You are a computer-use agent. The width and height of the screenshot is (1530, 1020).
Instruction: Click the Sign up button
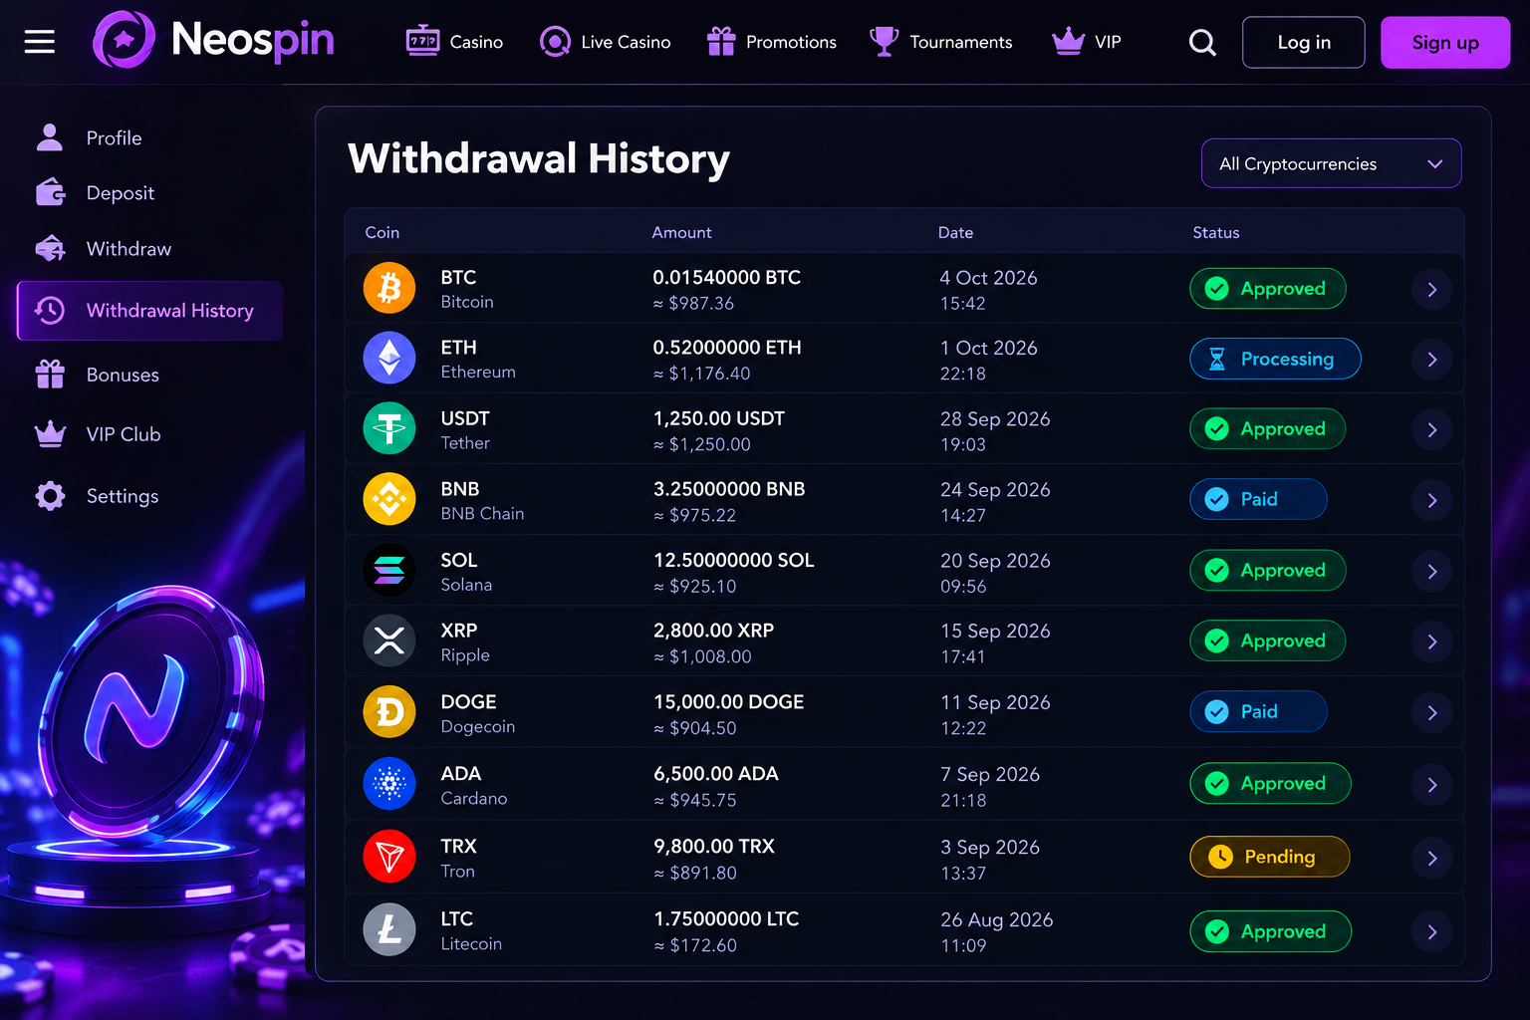click(x=1445, y=42)
